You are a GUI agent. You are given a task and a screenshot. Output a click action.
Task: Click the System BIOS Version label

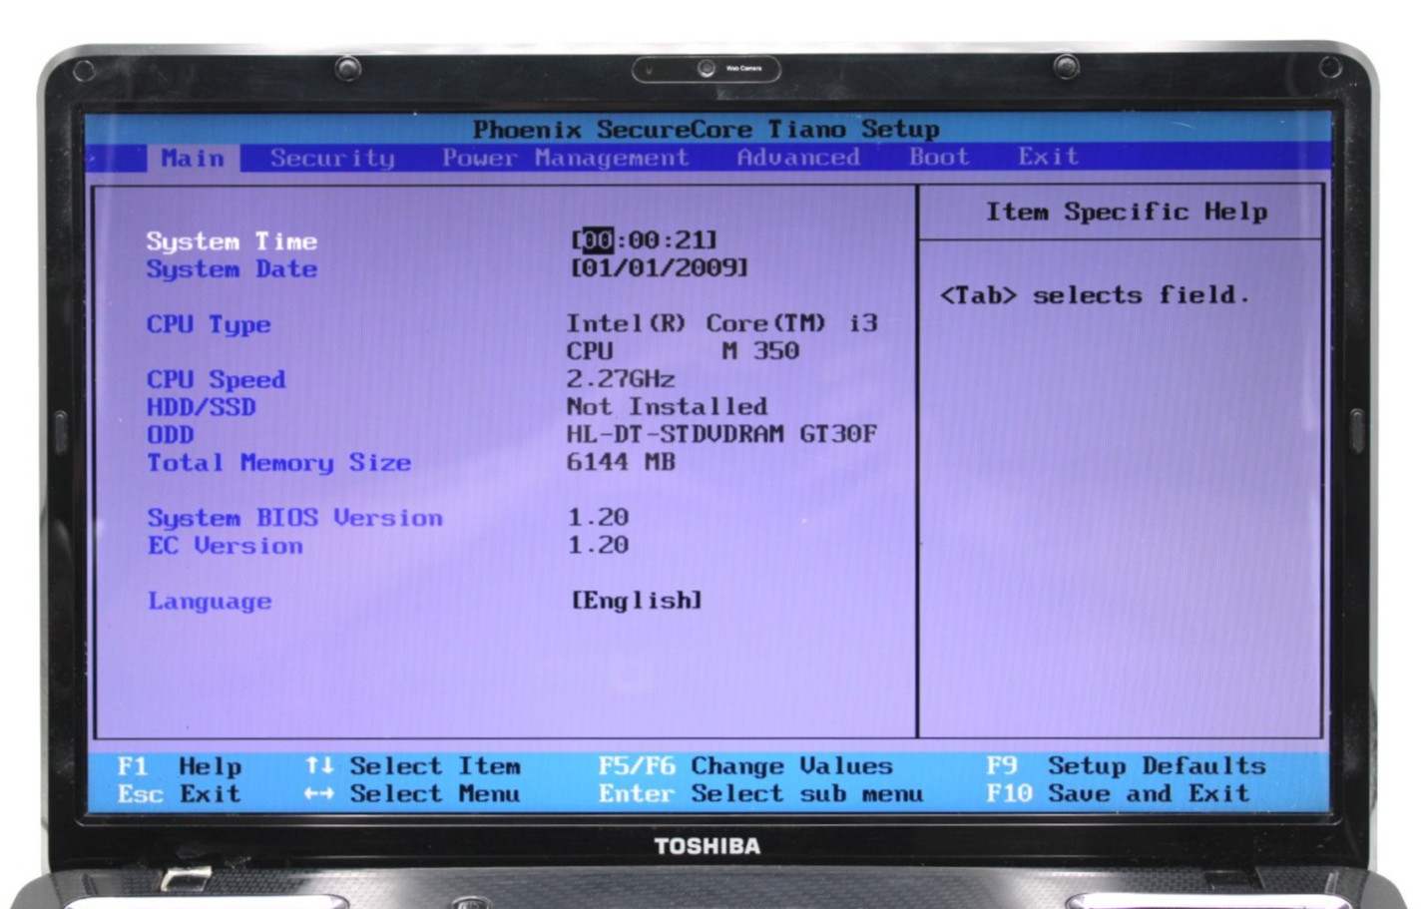point(294,518)
